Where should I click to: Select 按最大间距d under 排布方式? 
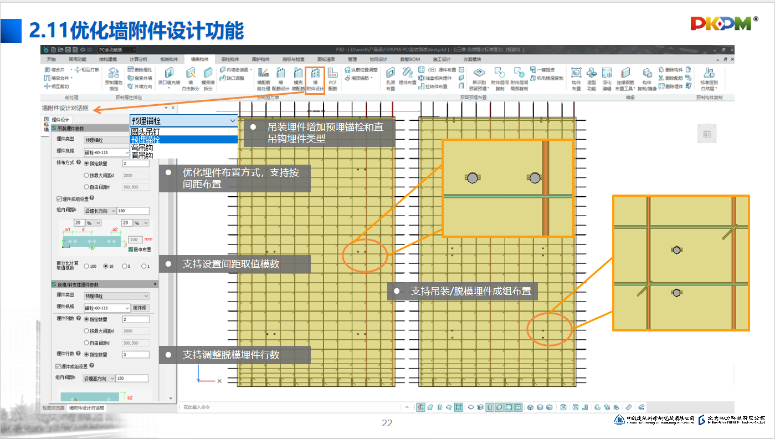(x=86, y=175)
